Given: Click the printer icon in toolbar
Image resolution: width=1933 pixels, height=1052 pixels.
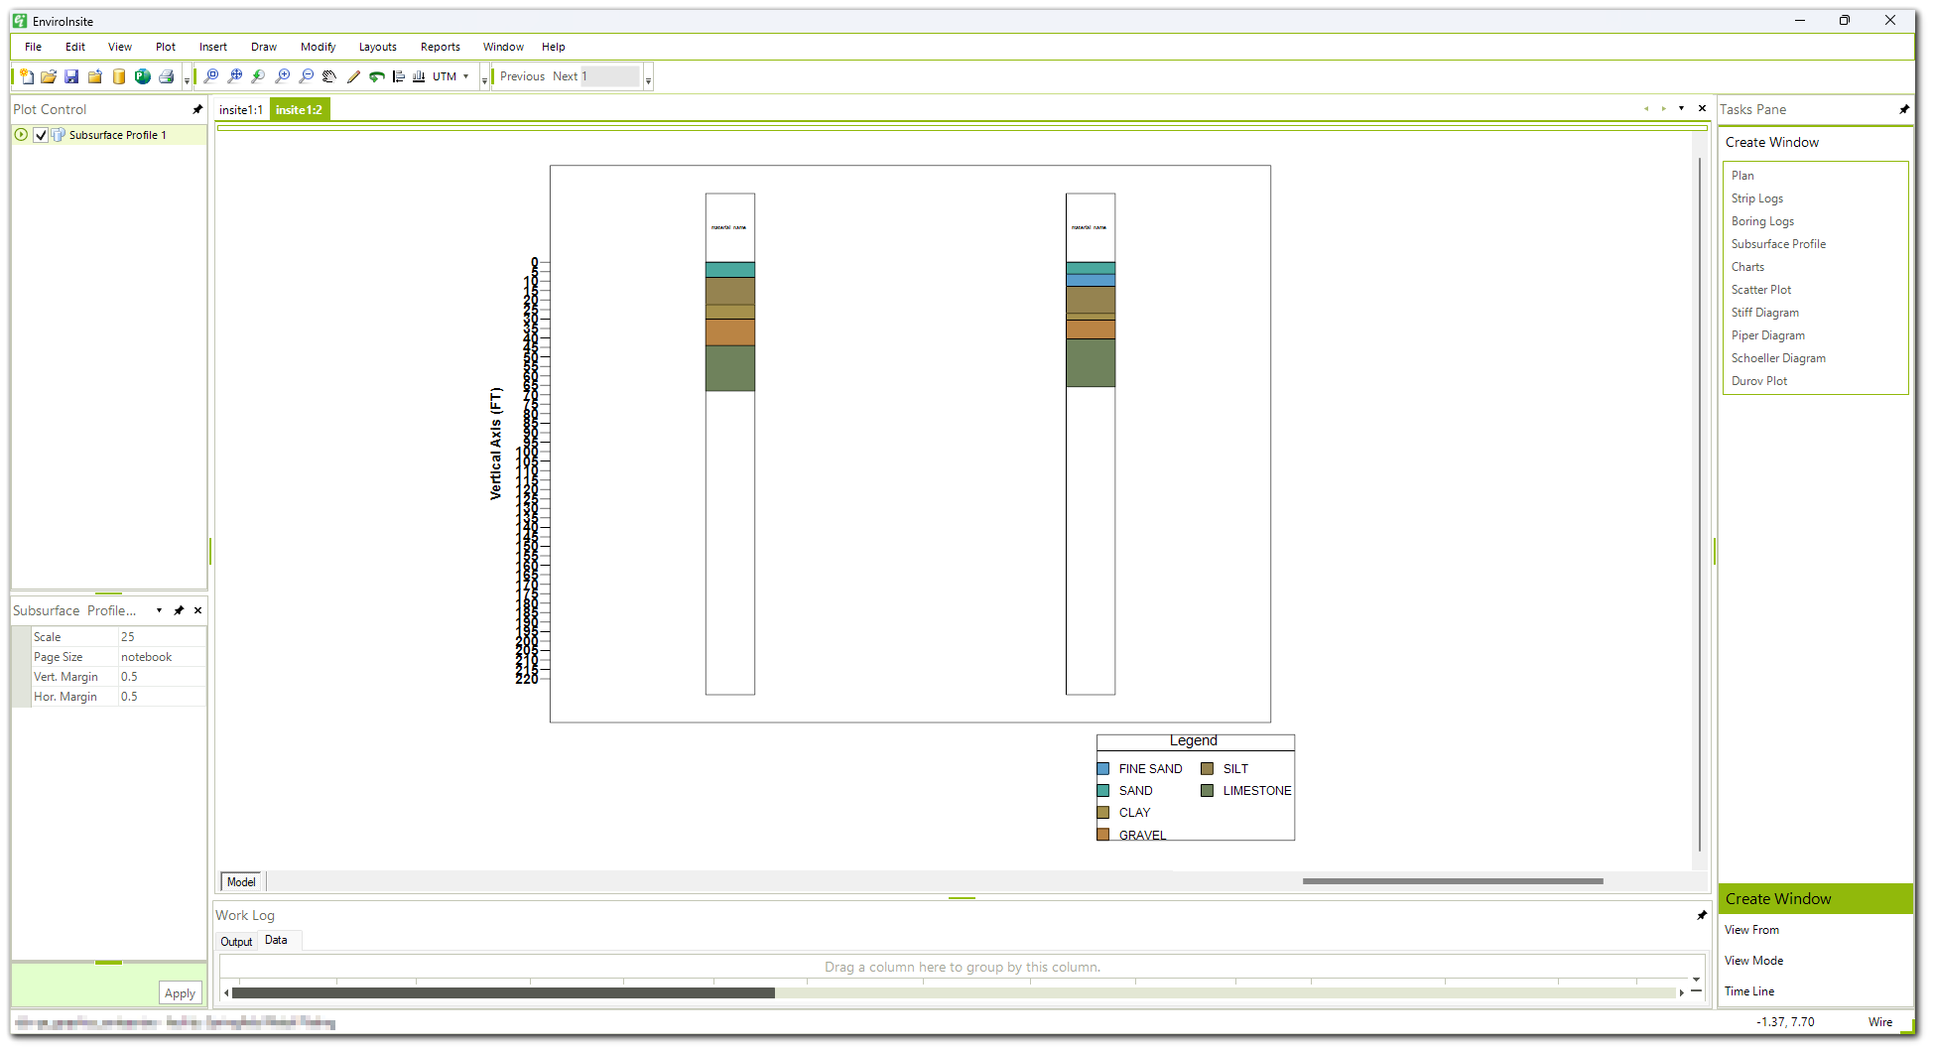Looking at the screenshot, I should [166, 76].
